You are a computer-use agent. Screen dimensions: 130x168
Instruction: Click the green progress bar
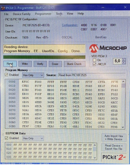coord(44,57)
